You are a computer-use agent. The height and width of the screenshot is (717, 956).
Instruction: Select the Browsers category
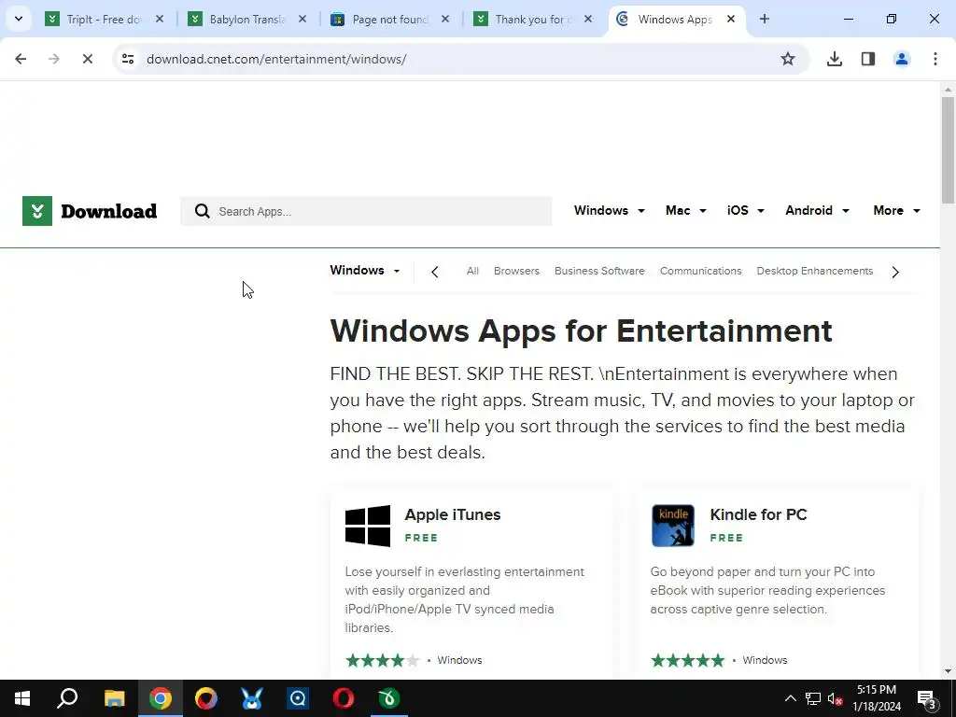click(x=516, y=271)
